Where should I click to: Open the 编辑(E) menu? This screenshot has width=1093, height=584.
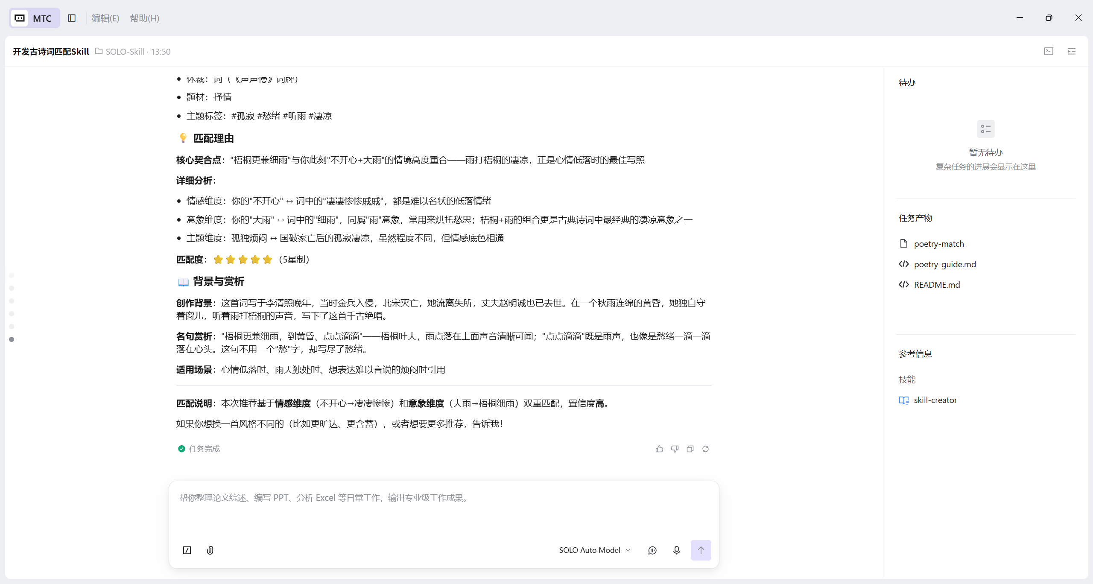click(105, 18)
